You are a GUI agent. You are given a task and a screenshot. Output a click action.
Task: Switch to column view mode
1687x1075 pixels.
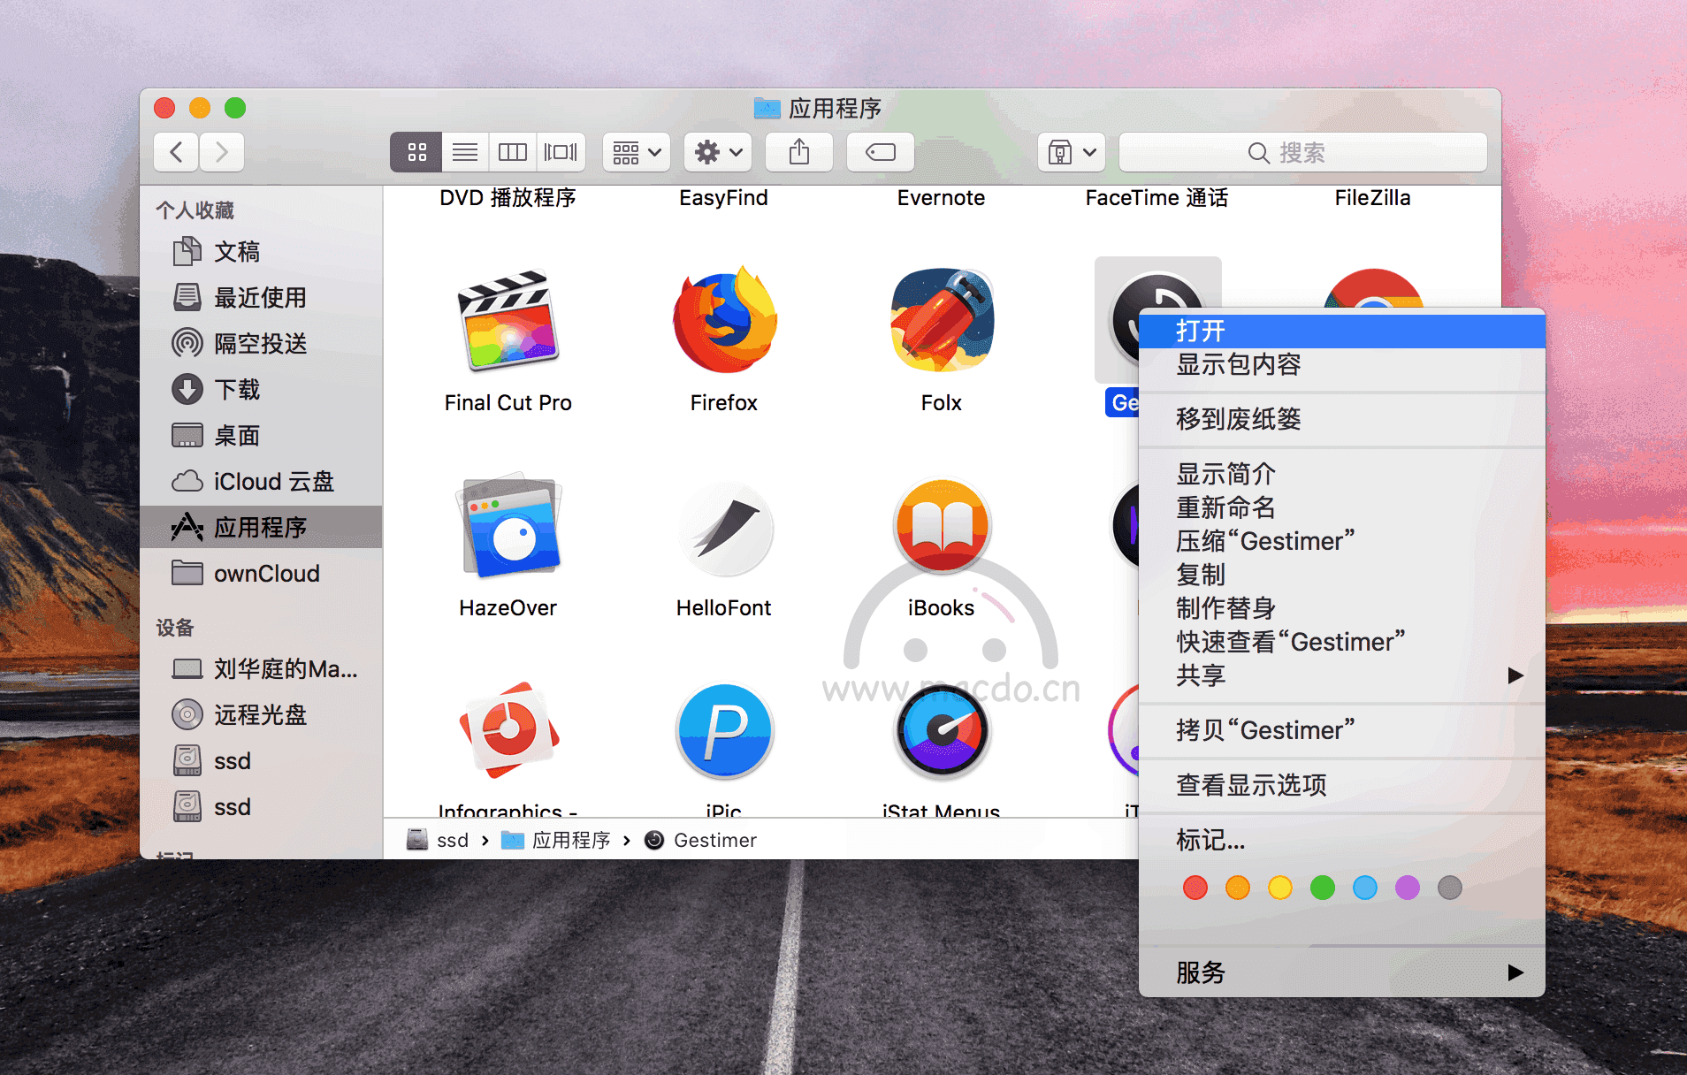(513, 152)
